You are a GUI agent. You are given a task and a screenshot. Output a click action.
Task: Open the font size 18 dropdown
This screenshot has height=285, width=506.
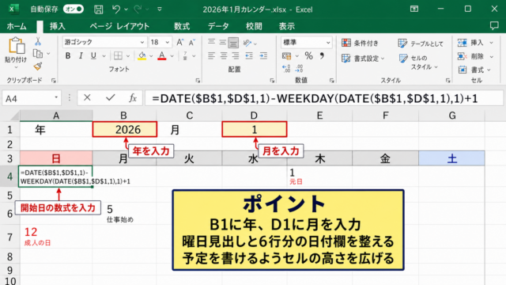[167, 42]
